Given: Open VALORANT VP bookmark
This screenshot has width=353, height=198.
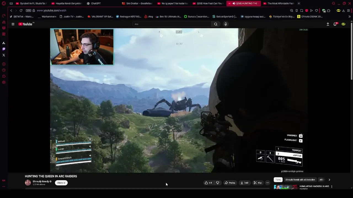Looking at the screenshot, I should 100,16.
